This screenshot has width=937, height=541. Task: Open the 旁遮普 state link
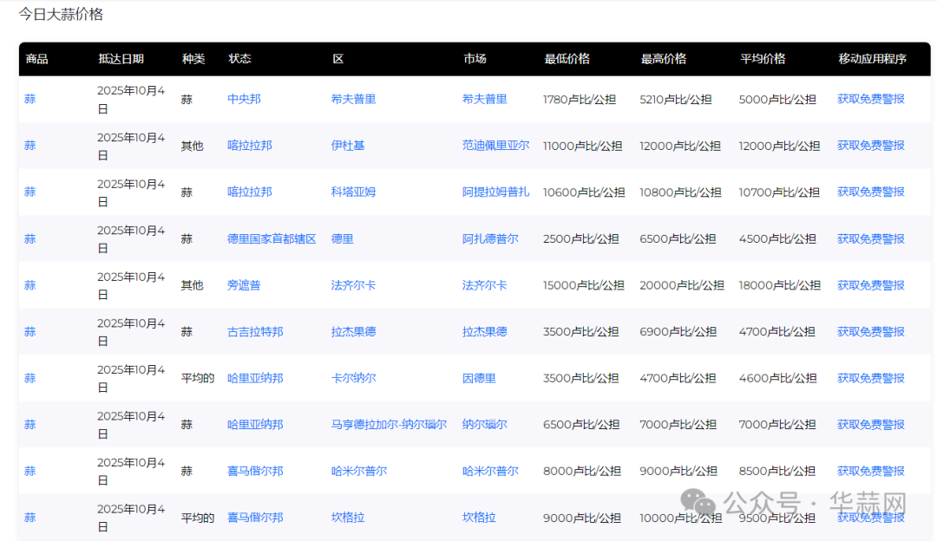coord(244,285)
